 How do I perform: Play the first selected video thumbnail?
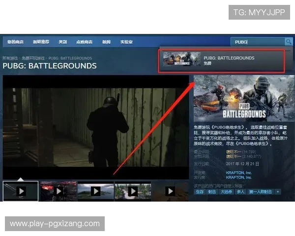pos(21,191)
